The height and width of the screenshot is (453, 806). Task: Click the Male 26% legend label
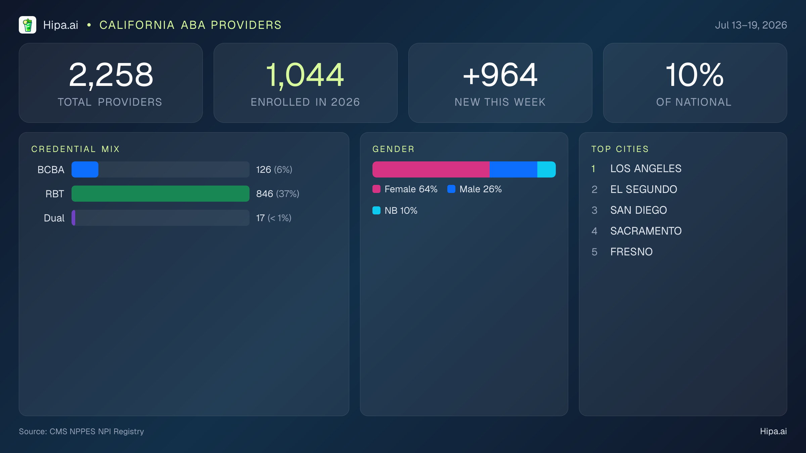coord(481,189)
